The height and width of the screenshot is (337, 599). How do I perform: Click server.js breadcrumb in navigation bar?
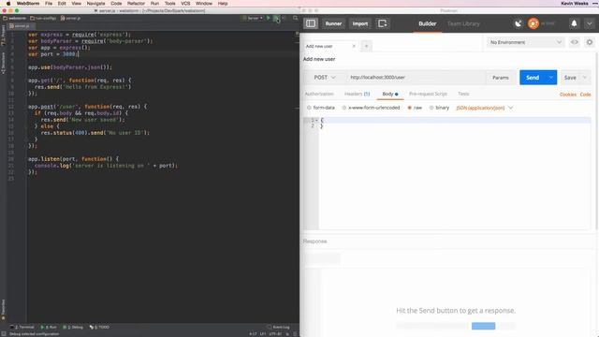pos(71,18)
